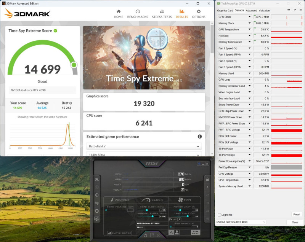Open PerfCap Reason sensor dropdown arrow
Screen dimensions: 305x242
pyautogui.click(x=249, y=167)
